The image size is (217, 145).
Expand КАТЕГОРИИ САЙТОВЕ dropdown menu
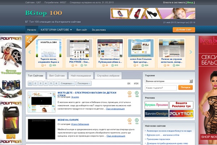[x=56, y=30]
